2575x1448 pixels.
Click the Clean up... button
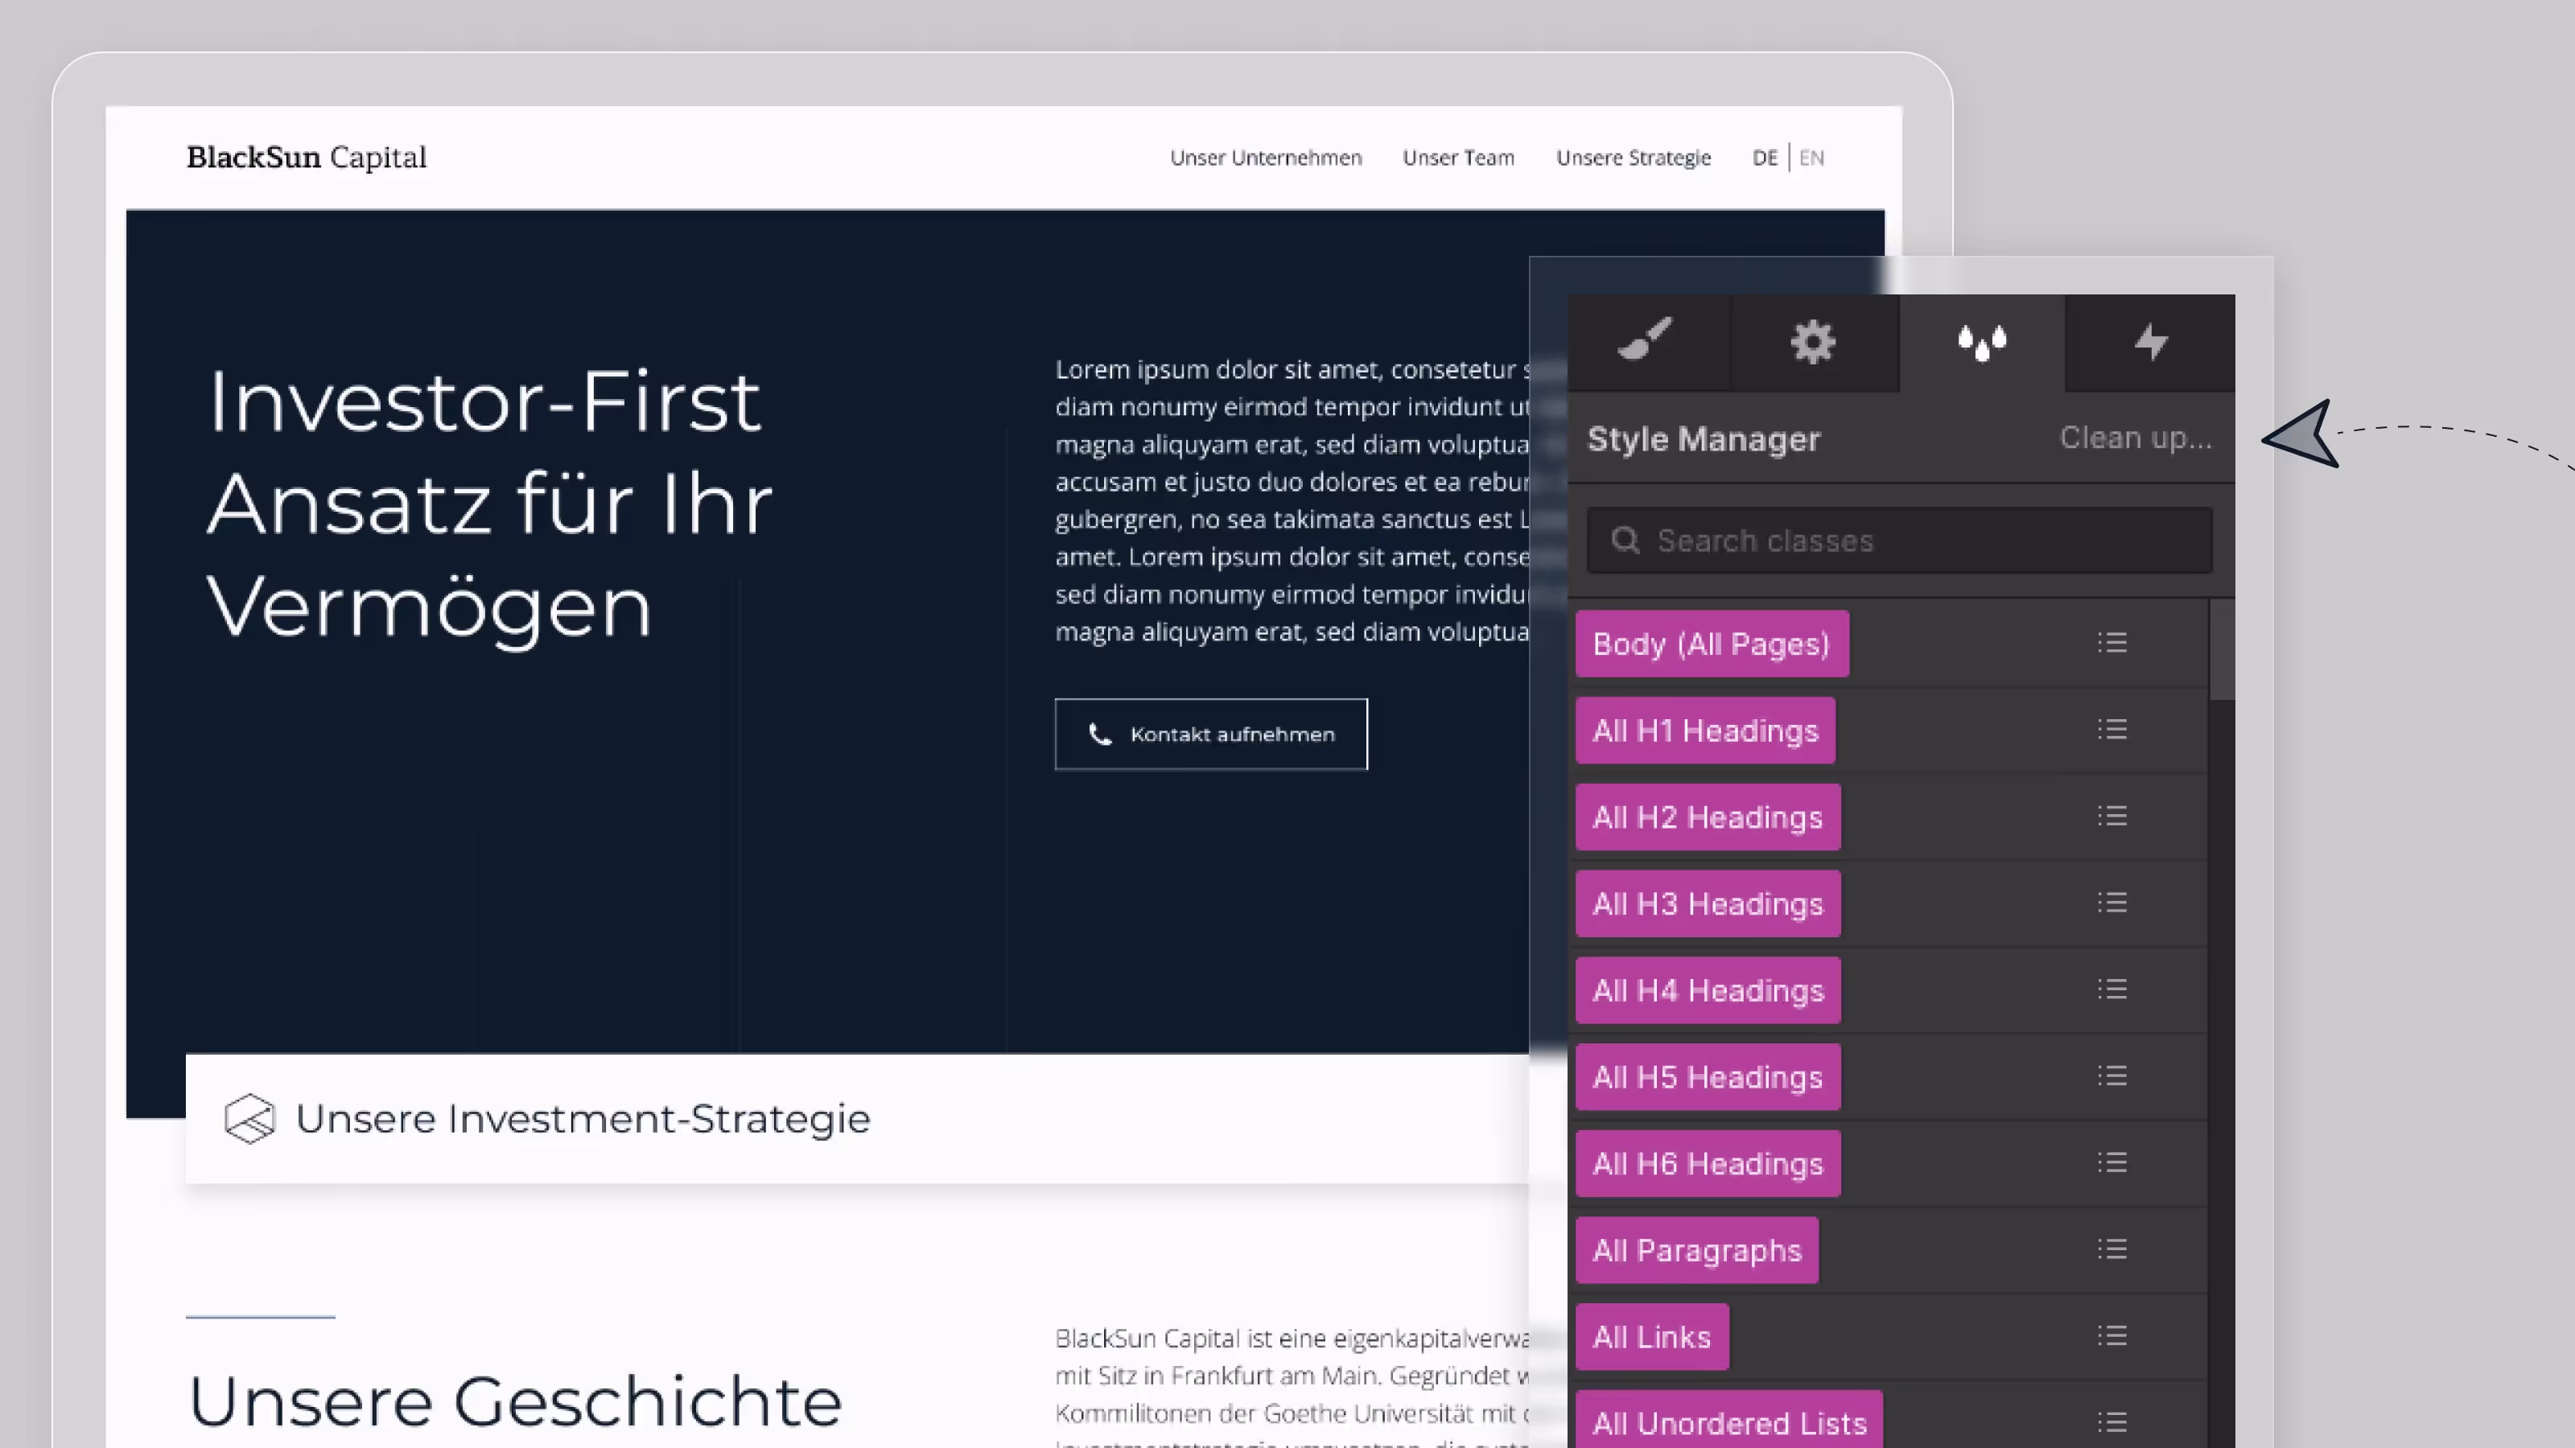click(2135, 438)
